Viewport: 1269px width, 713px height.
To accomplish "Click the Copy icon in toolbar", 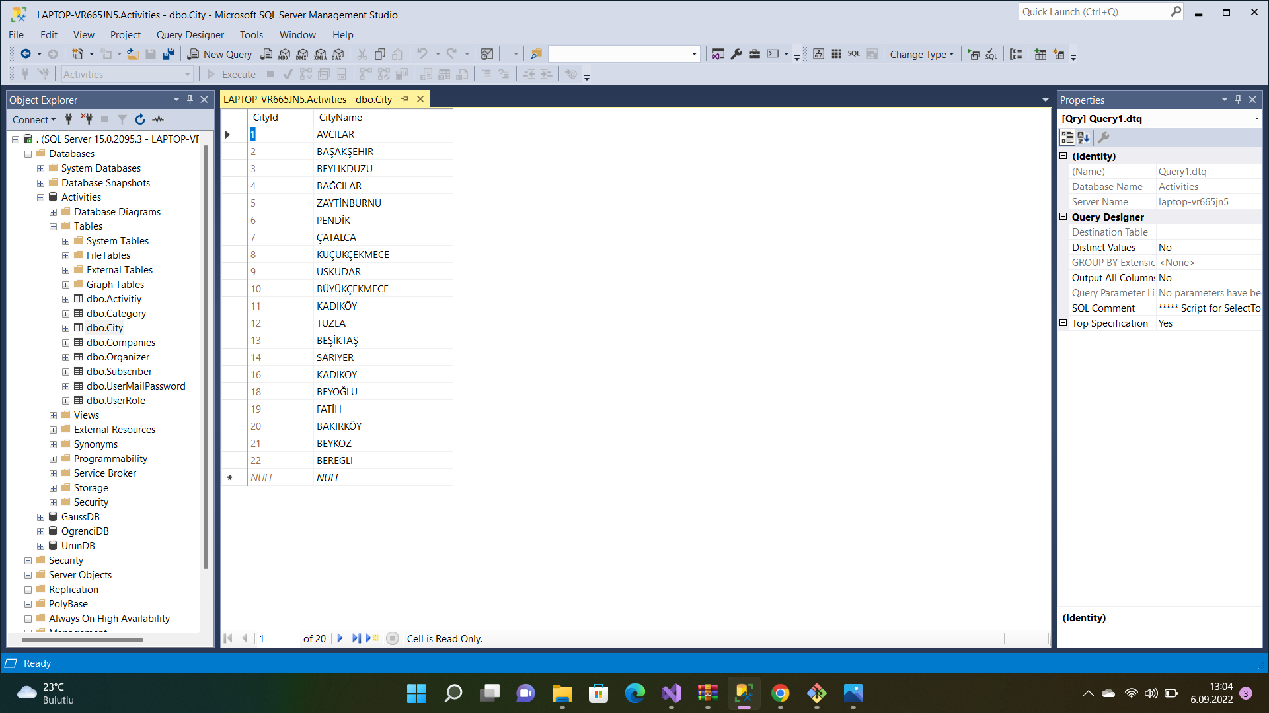I will click(380, 54).
